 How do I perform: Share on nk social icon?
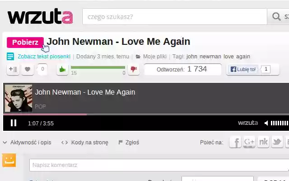click(263, 142)
